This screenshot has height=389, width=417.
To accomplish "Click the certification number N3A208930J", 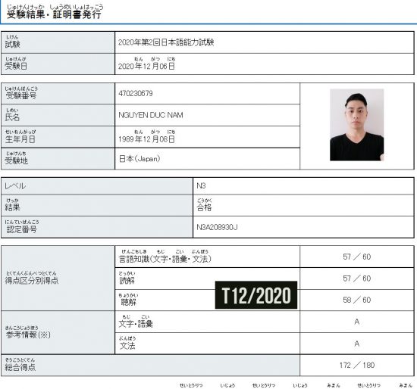I will (x=217, y=227).
